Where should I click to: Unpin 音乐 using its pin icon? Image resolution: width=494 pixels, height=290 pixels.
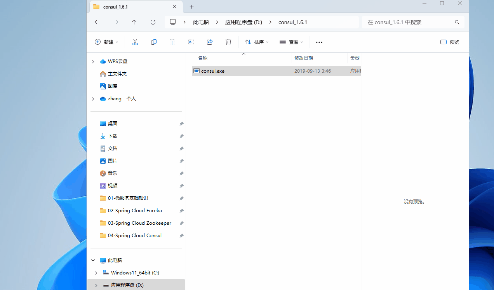click(181, 173)
